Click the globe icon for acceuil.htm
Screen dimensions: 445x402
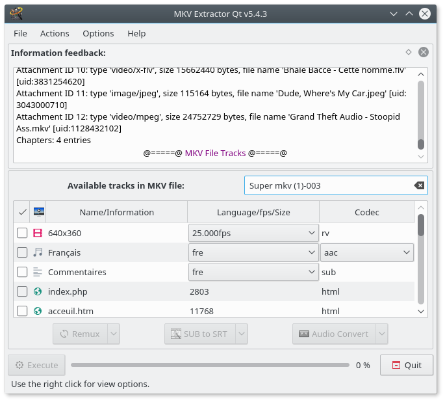pyautogui.click(x=38, y=311)
